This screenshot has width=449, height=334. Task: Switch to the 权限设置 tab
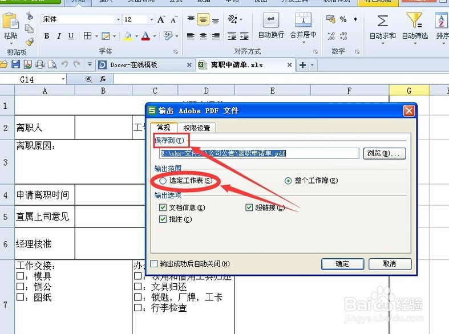(x=197, y=128)
